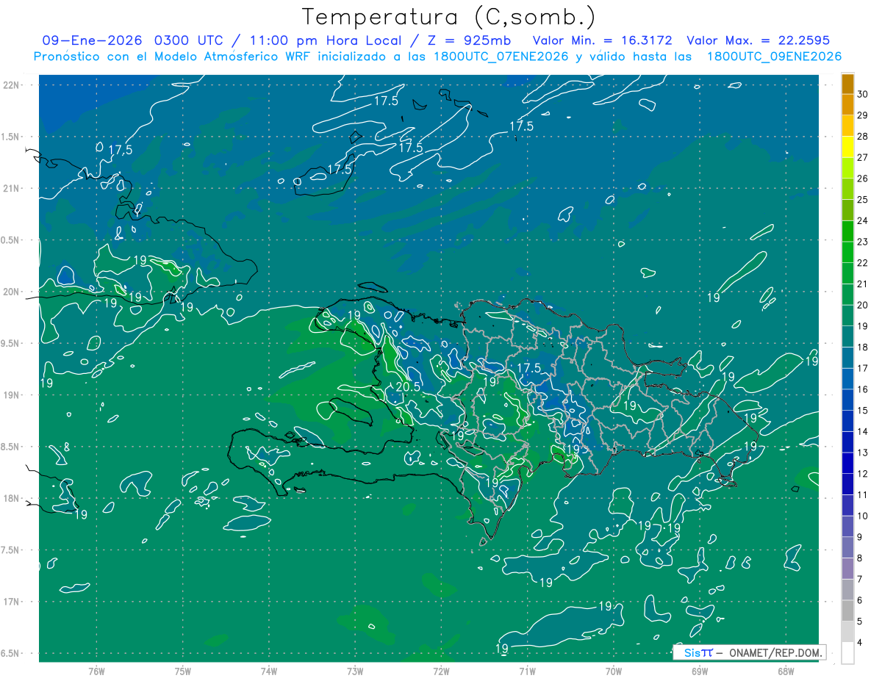Click color bar segment between 29 and 30

click(847, 105)
